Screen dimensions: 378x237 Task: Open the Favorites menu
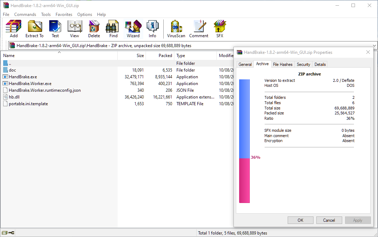pos(64,15)
